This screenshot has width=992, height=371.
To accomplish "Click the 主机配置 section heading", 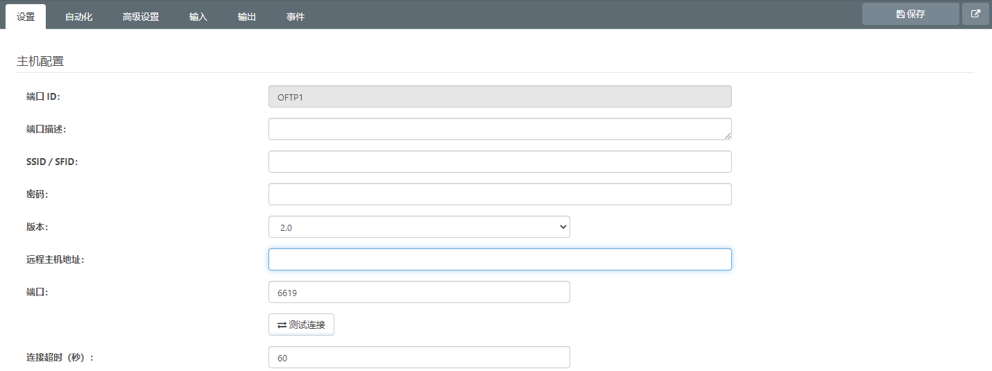I will [x=40, y=61].
